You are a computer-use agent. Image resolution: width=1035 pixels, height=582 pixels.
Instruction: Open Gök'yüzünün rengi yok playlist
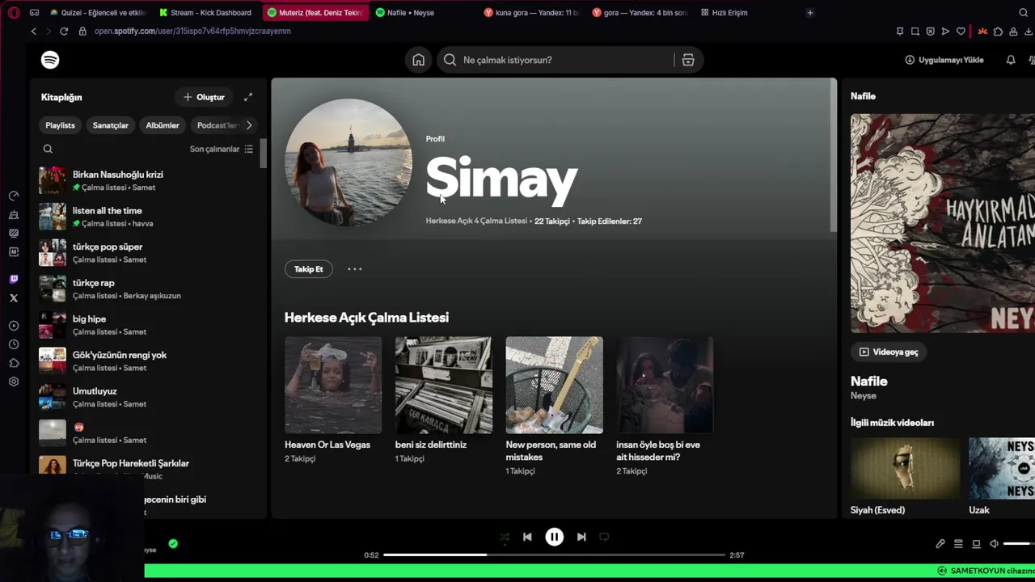point(150,361)
